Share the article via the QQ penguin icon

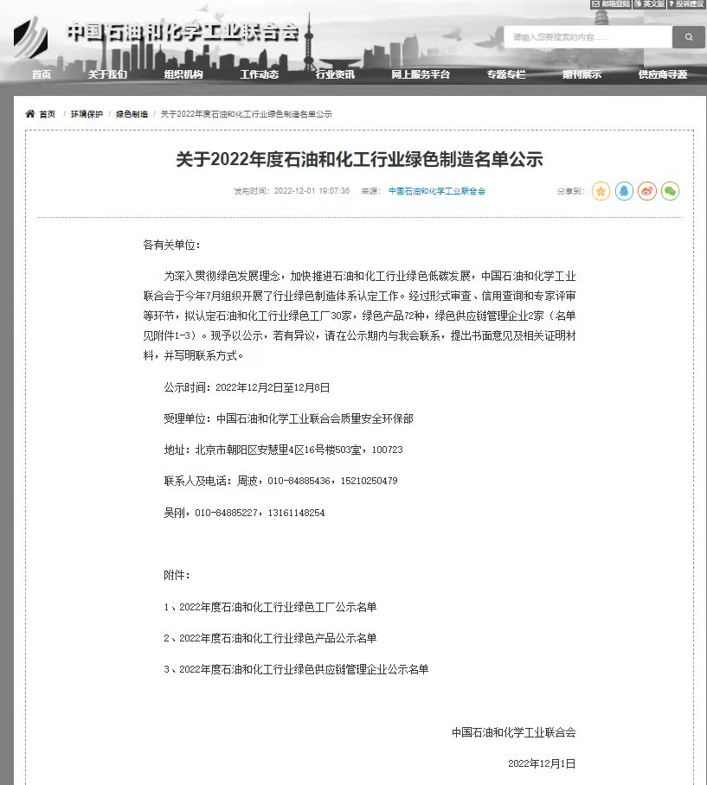coord(624,191)
